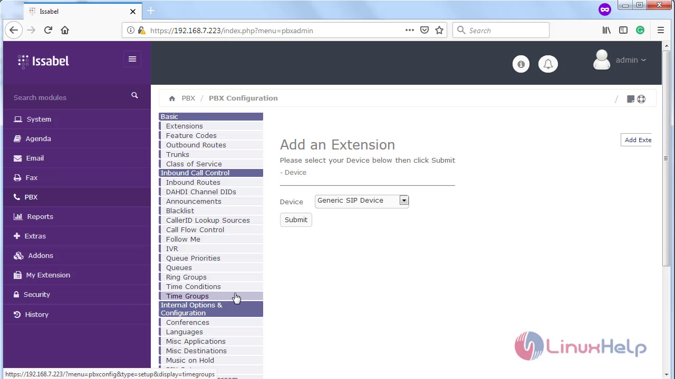Open the admin user dropdown
The width and height of the screenshot is (675, 379).
[x=620, y=60]
